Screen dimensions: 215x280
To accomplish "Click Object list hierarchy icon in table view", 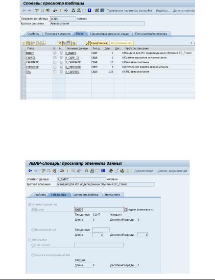I will pos(73,10).
